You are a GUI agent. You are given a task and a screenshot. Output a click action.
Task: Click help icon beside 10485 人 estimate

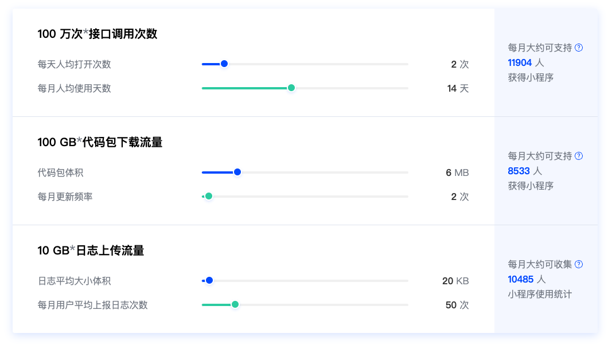tap(579, 264)
